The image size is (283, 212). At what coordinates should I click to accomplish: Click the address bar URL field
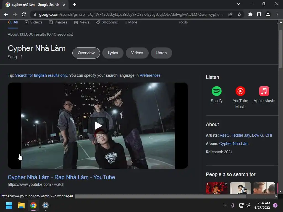point(131,14)
